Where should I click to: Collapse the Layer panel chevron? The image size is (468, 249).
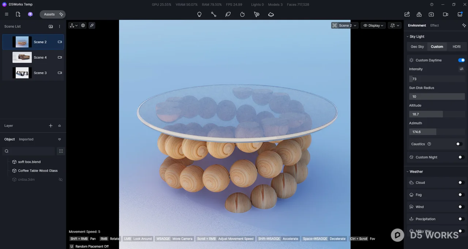tap(60, 126)
